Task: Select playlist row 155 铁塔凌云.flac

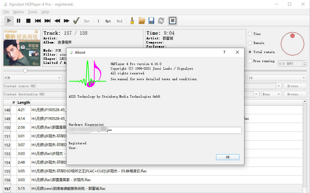Action: coord(153,171)
